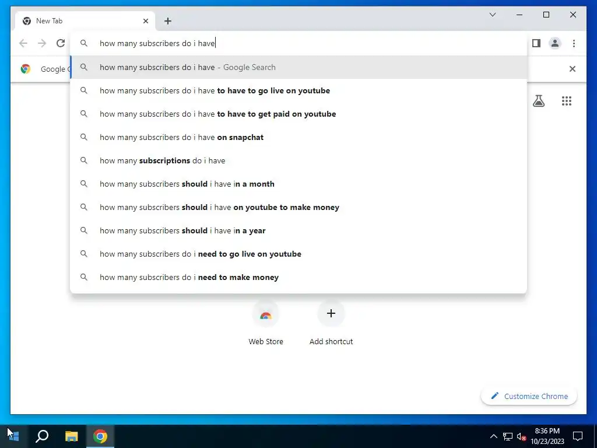Reload the current page
The width and height of the screenshot is (597, 448).
[61, 43]
